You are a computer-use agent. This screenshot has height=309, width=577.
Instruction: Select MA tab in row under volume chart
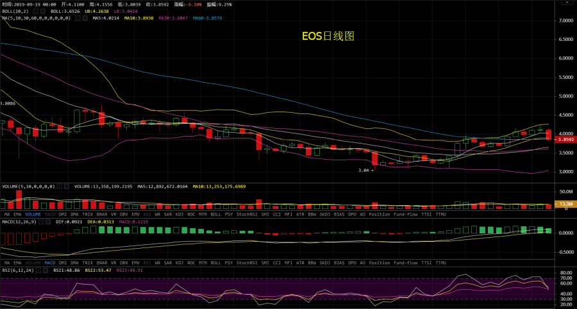7,214
